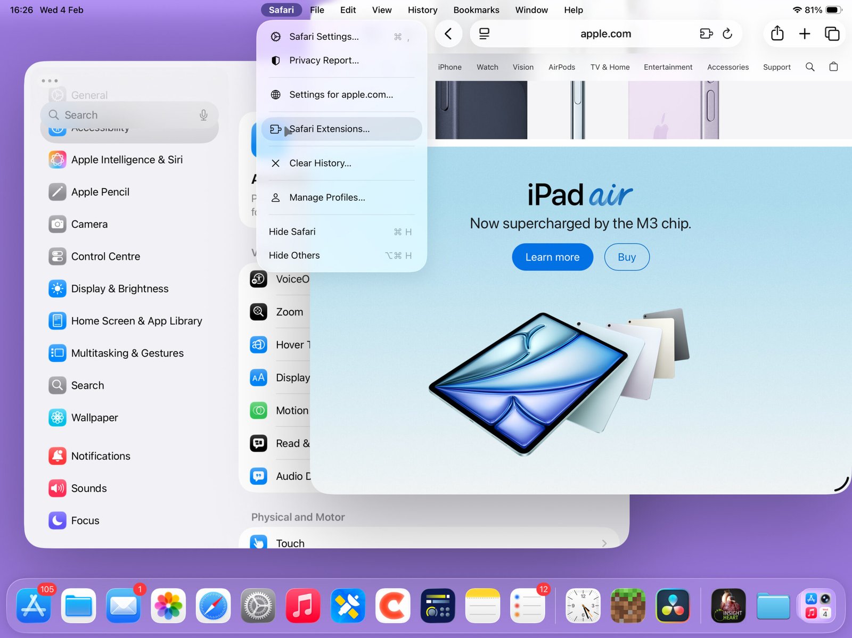
Task: Add a new tab with plus icon
Action: 805,34
